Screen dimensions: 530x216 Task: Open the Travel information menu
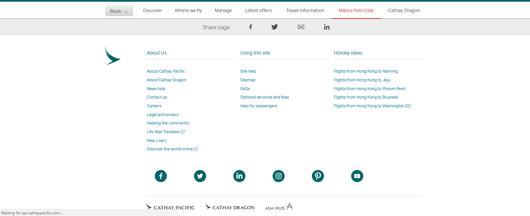305,10
